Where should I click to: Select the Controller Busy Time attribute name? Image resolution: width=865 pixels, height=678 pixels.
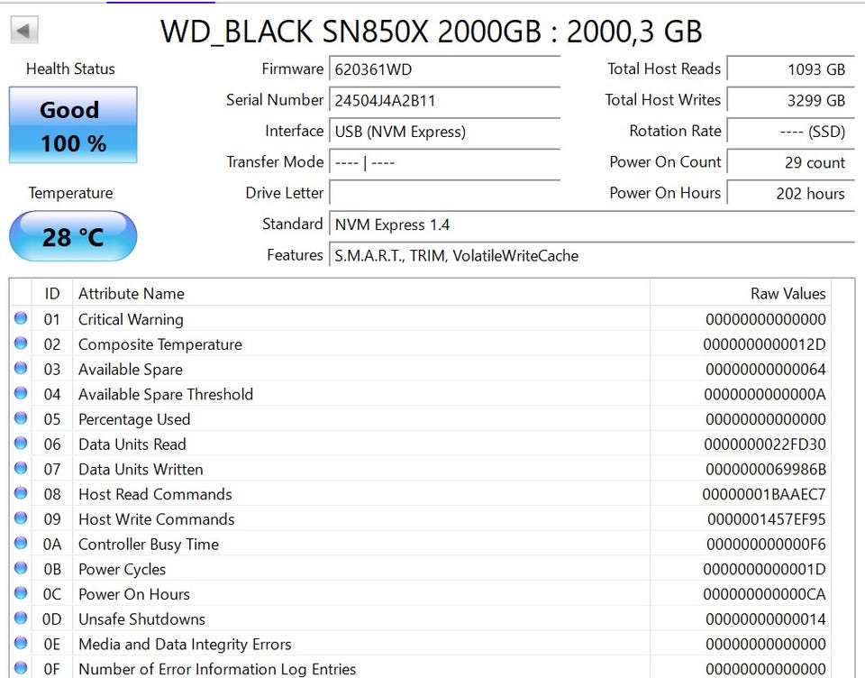[x=149, y=545]
